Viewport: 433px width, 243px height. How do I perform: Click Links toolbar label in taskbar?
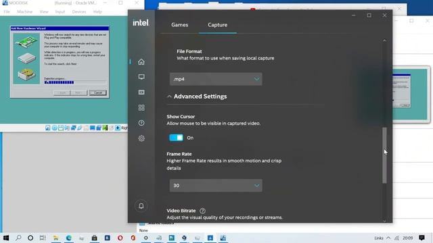(379, 238)
